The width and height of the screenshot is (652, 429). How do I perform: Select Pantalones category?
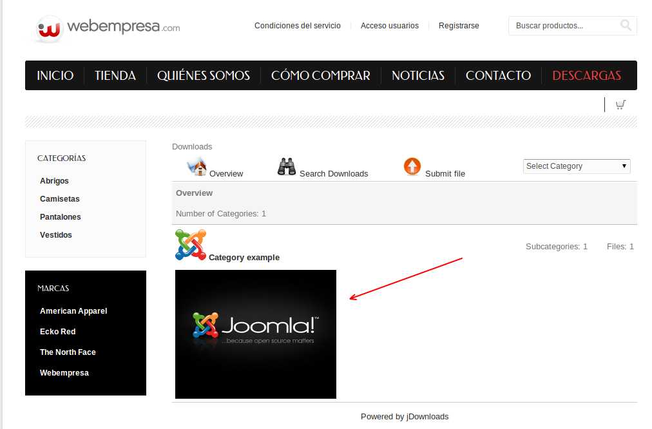[x=61, y=217]
